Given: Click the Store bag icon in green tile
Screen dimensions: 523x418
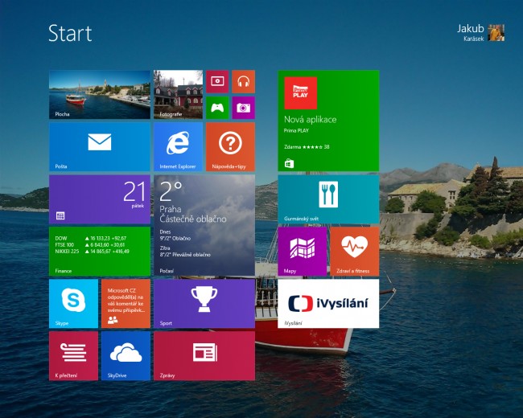Looking at the screenshot, I should [289, 163].
